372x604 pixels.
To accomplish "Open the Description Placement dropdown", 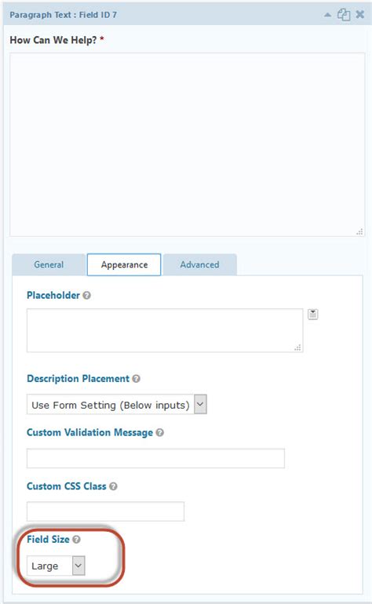I will tap(117, 405).
